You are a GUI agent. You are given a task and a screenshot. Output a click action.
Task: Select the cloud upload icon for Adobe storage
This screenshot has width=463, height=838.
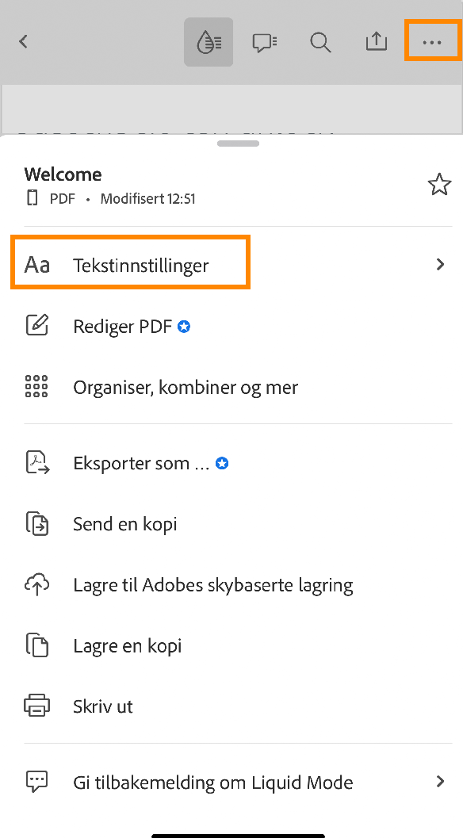coord(36,584)
